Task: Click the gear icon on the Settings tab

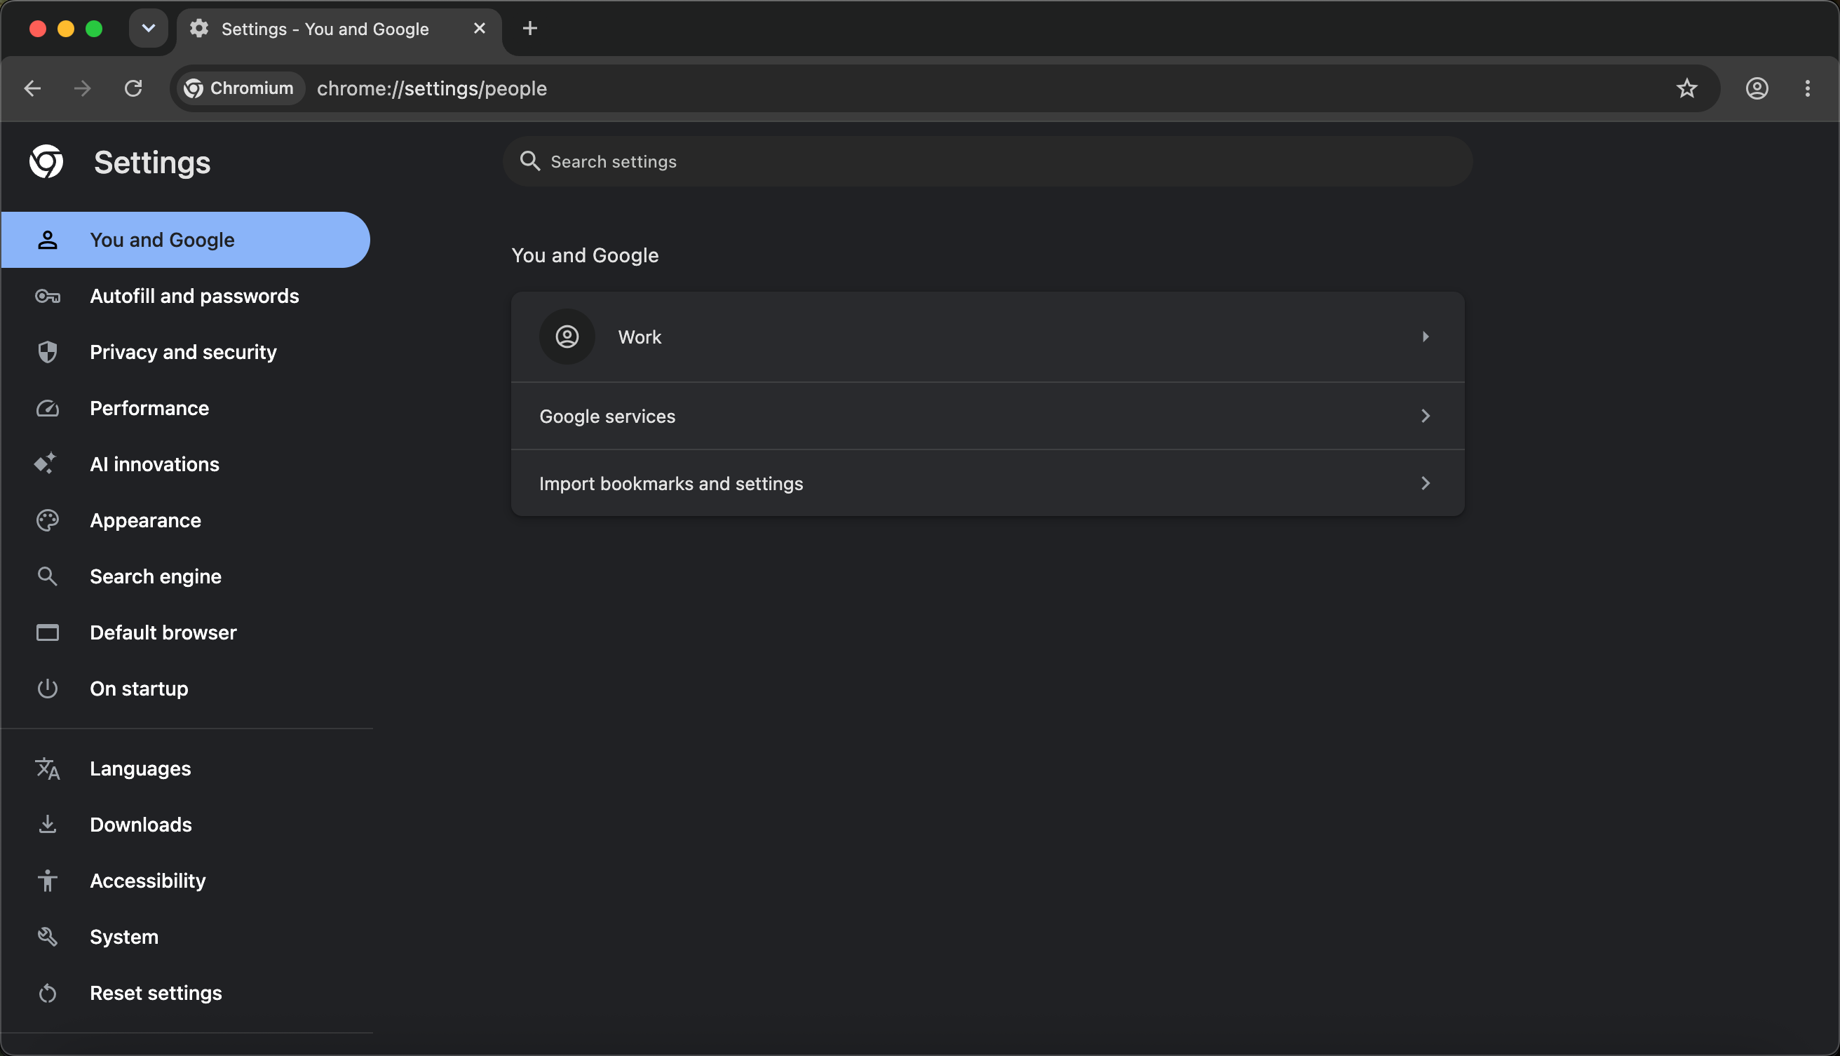Action: click(x=198, y=28)
